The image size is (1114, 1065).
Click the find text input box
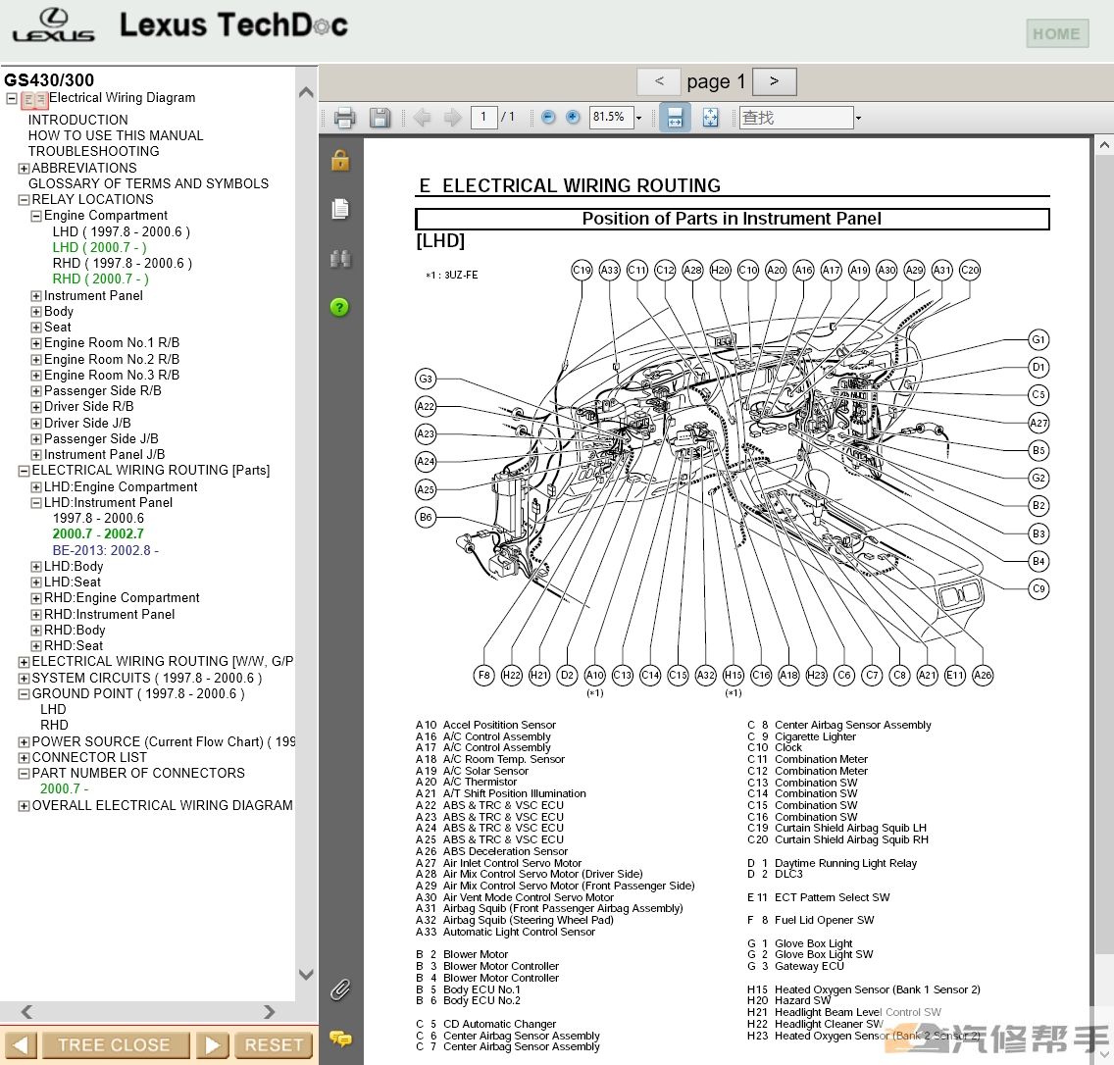click(796, 118)
